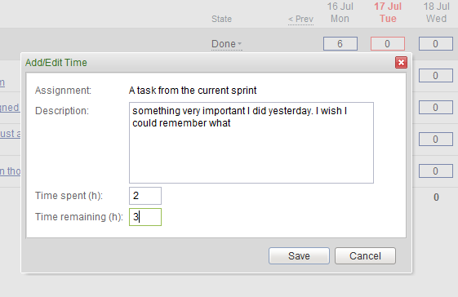This screenshot has width=458, height=297.
Task: Open the partially hidden link ending in 'ned'
Action: [10, 108]
